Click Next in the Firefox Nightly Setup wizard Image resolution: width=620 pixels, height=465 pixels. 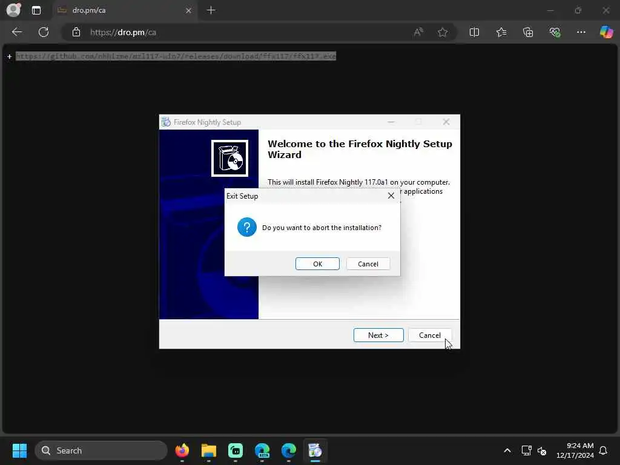click(378, 335)
